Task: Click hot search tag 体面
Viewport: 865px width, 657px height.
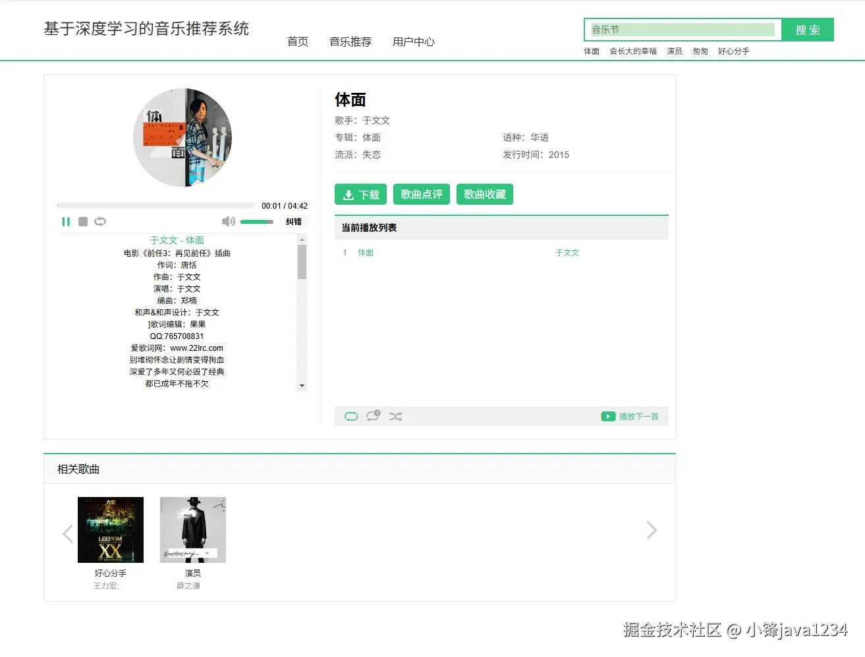Action: 592,51
